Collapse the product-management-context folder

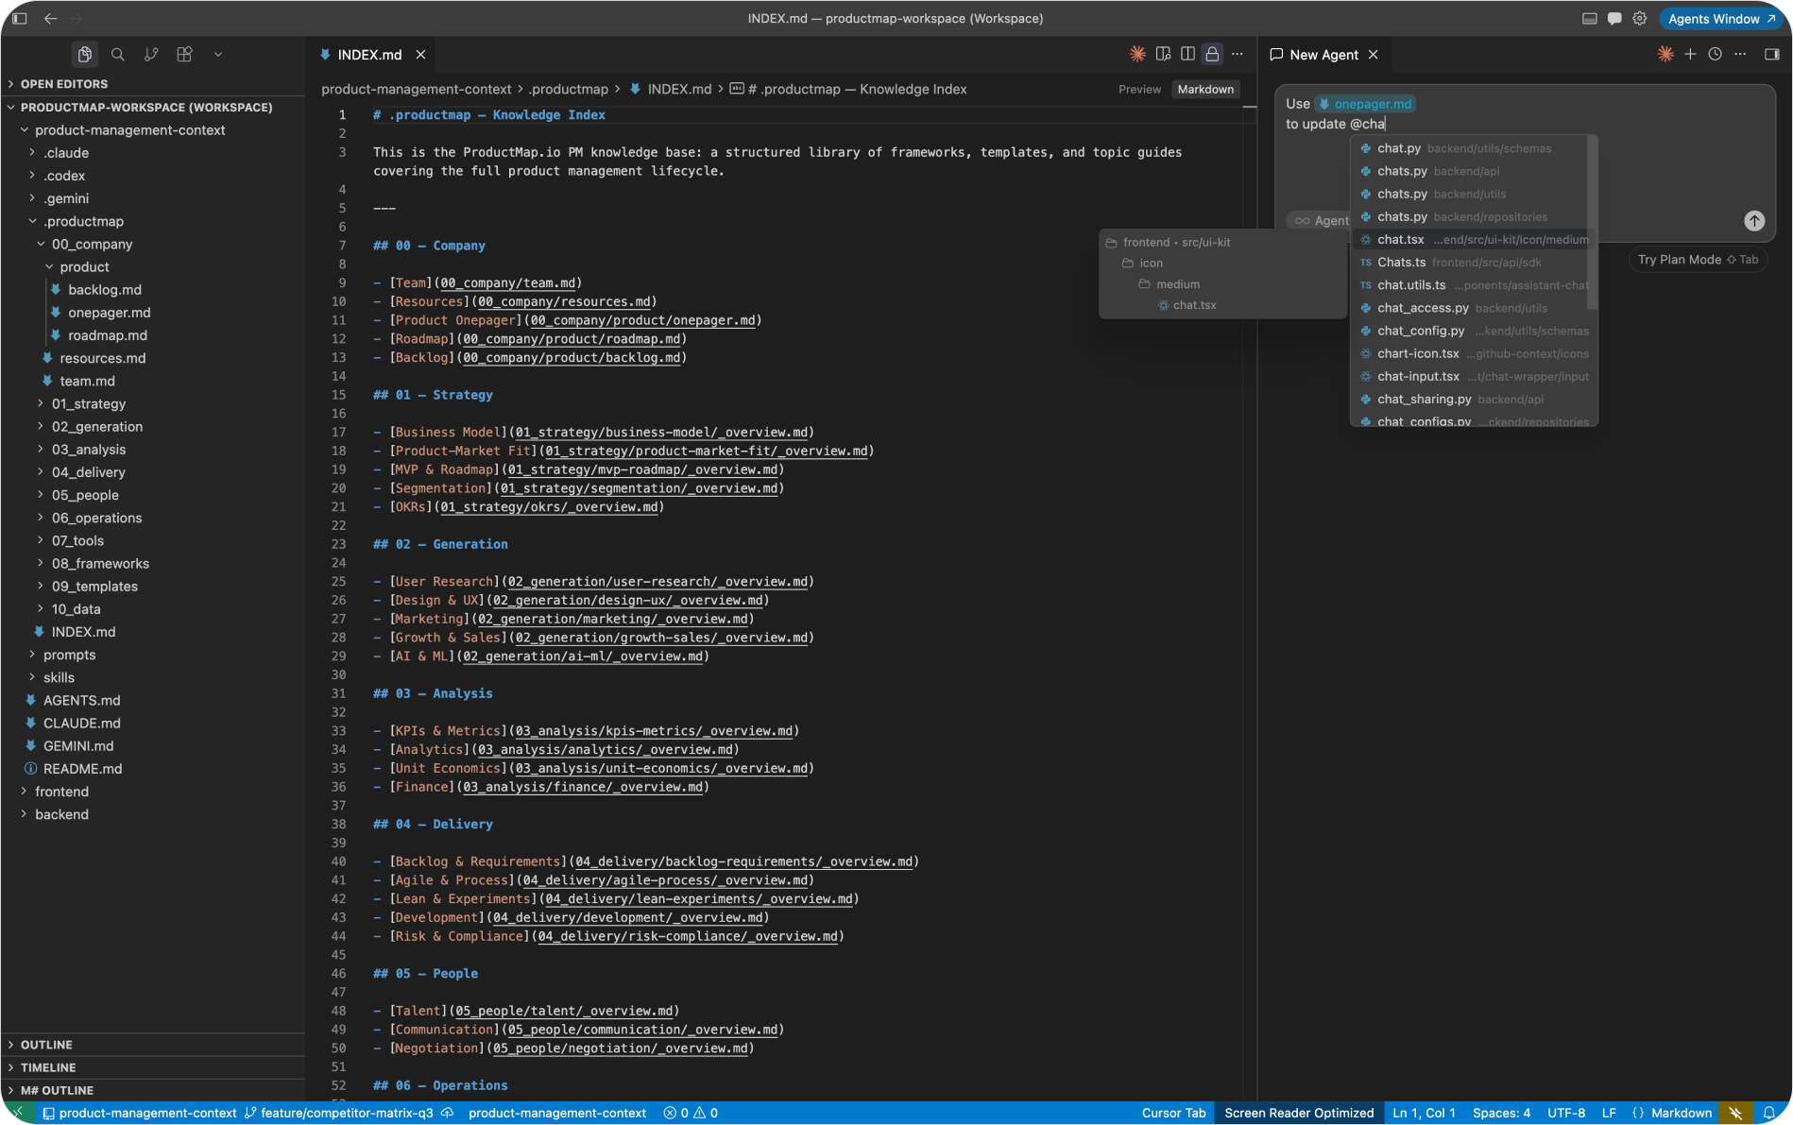[x=129, y=130]
